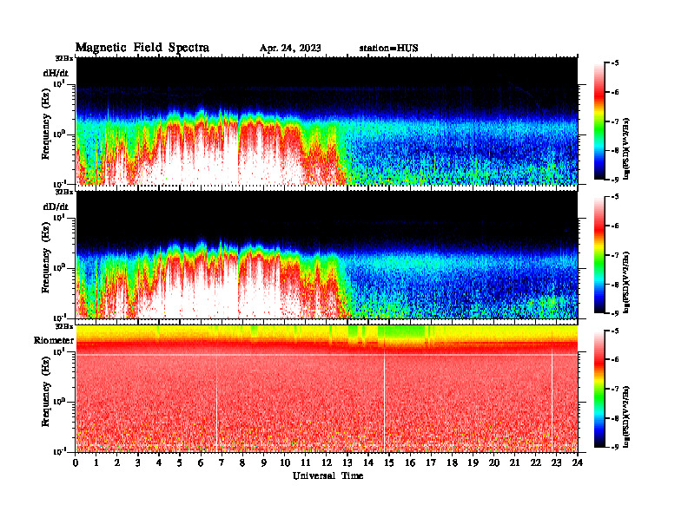
Task: Click the 'dH/dt' panel label
Action: tap(56, 73)
